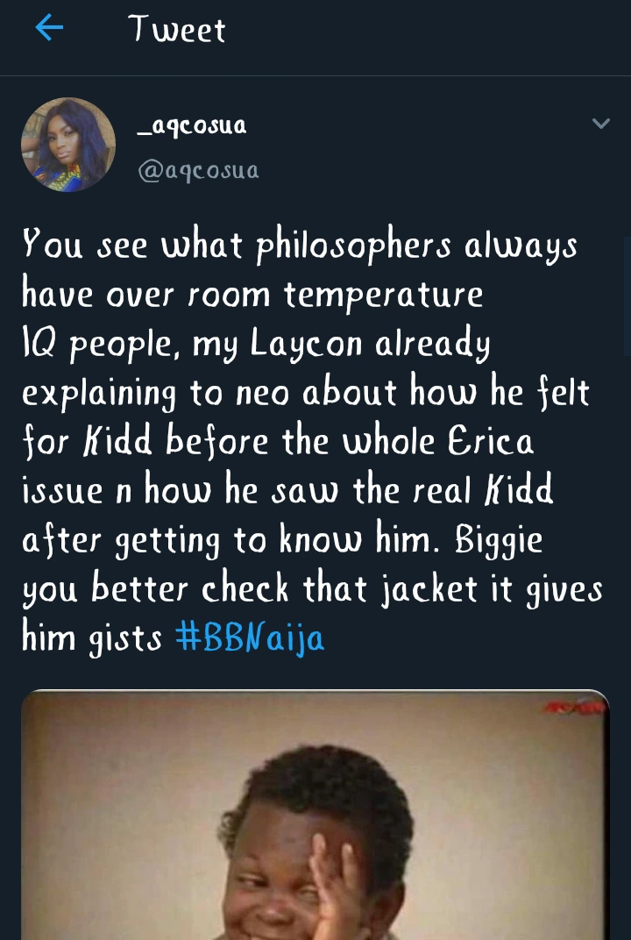Tap the red watermark on the image

(574, 709)
